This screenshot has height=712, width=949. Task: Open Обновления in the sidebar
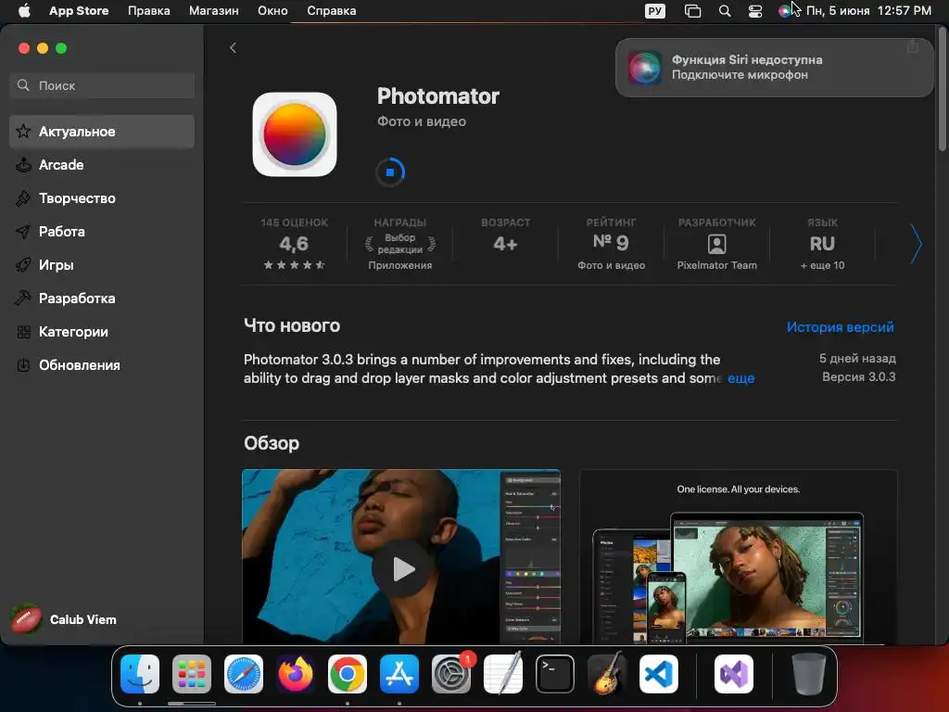click(x=102, y=365)
